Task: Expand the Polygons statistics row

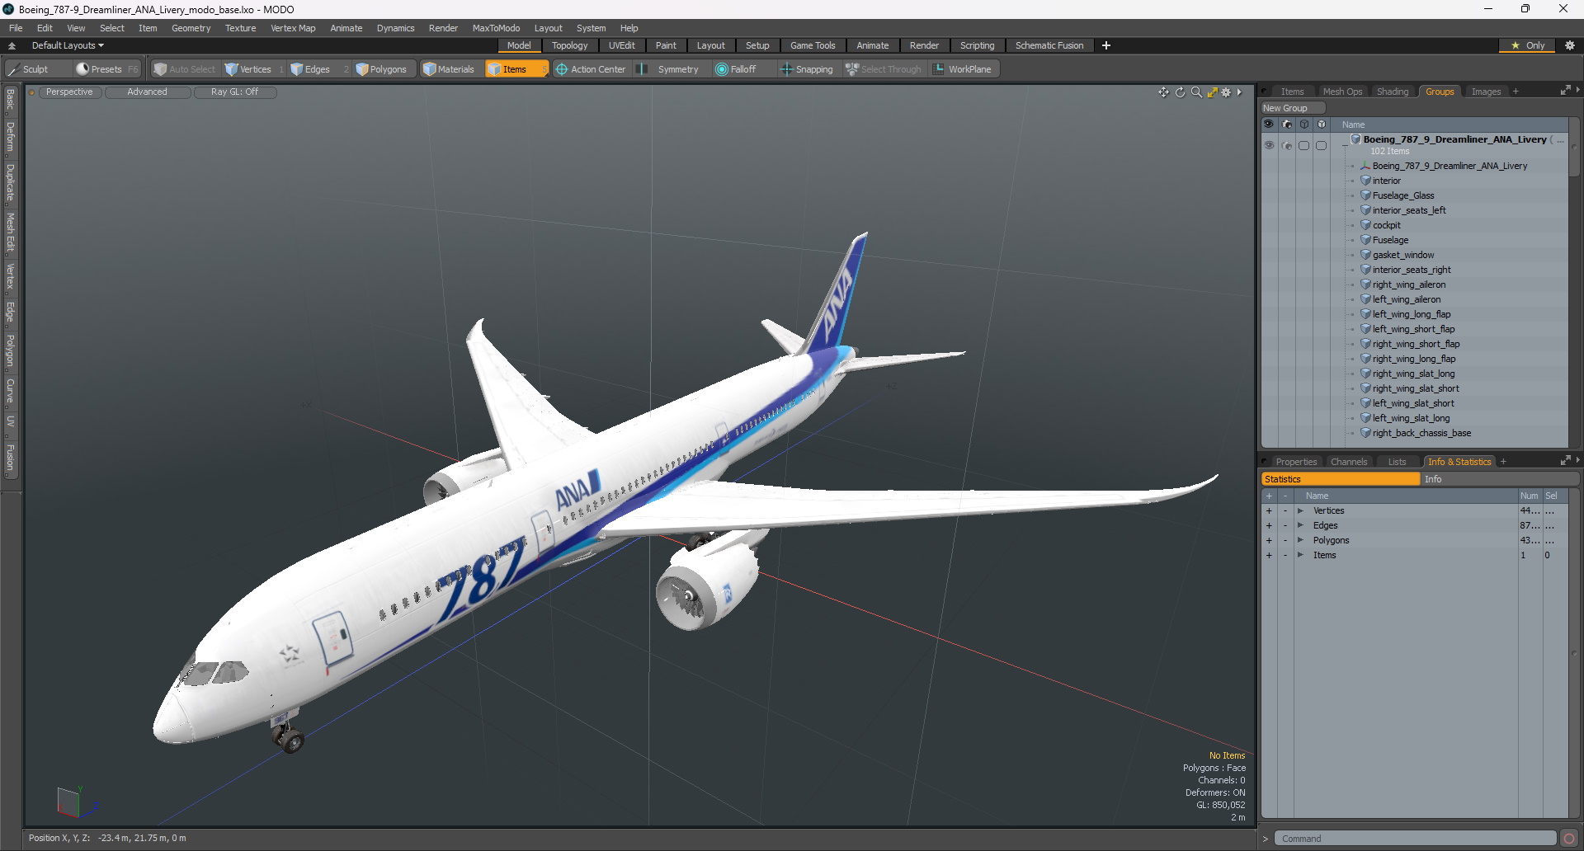Action: tap(1300, 541)
